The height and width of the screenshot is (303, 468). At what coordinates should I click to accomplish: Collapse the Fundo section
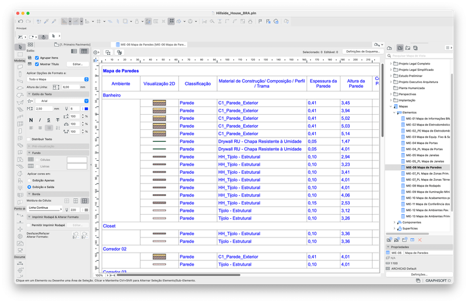(29, 153)
